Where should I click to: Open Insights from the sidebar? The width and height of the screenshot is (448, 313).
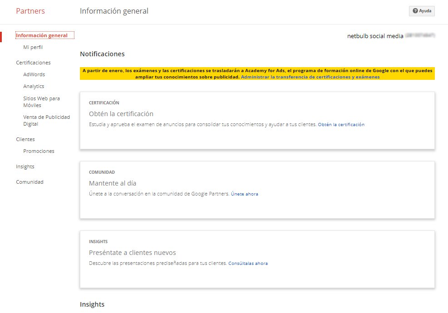coord(25,166)
